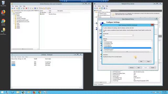Image resolution: width=168 pixels, height=94 pixels.
Task: Open View menu in Network Policy Server
Action: (x=103, y=6)
